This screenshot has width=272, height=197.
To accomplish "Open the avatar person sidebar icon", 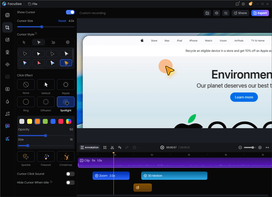I will click(x=7, y=139).
